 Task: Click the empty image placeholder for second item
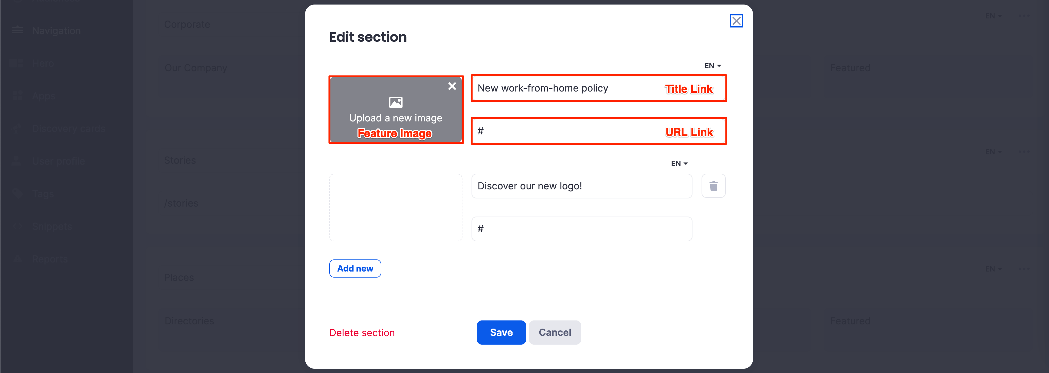click(x=395, y=207)
